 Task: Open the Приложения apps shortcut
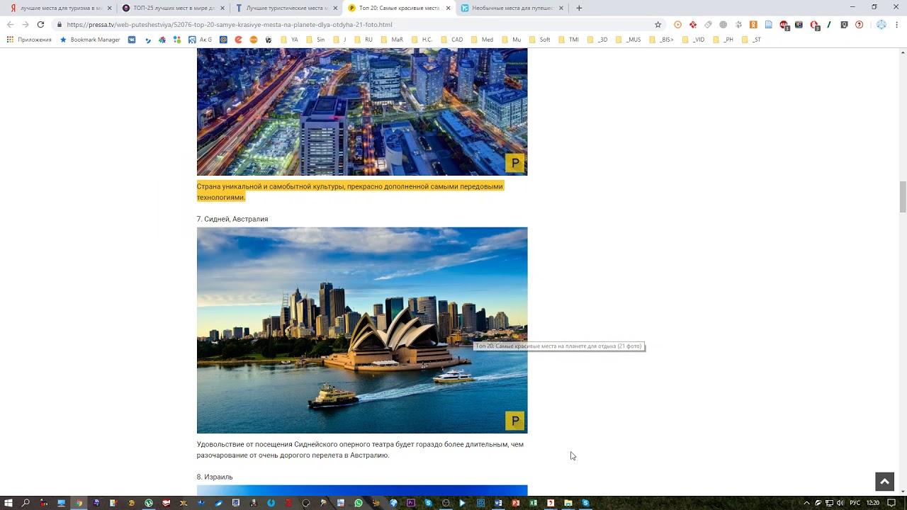tap(29, 40)
